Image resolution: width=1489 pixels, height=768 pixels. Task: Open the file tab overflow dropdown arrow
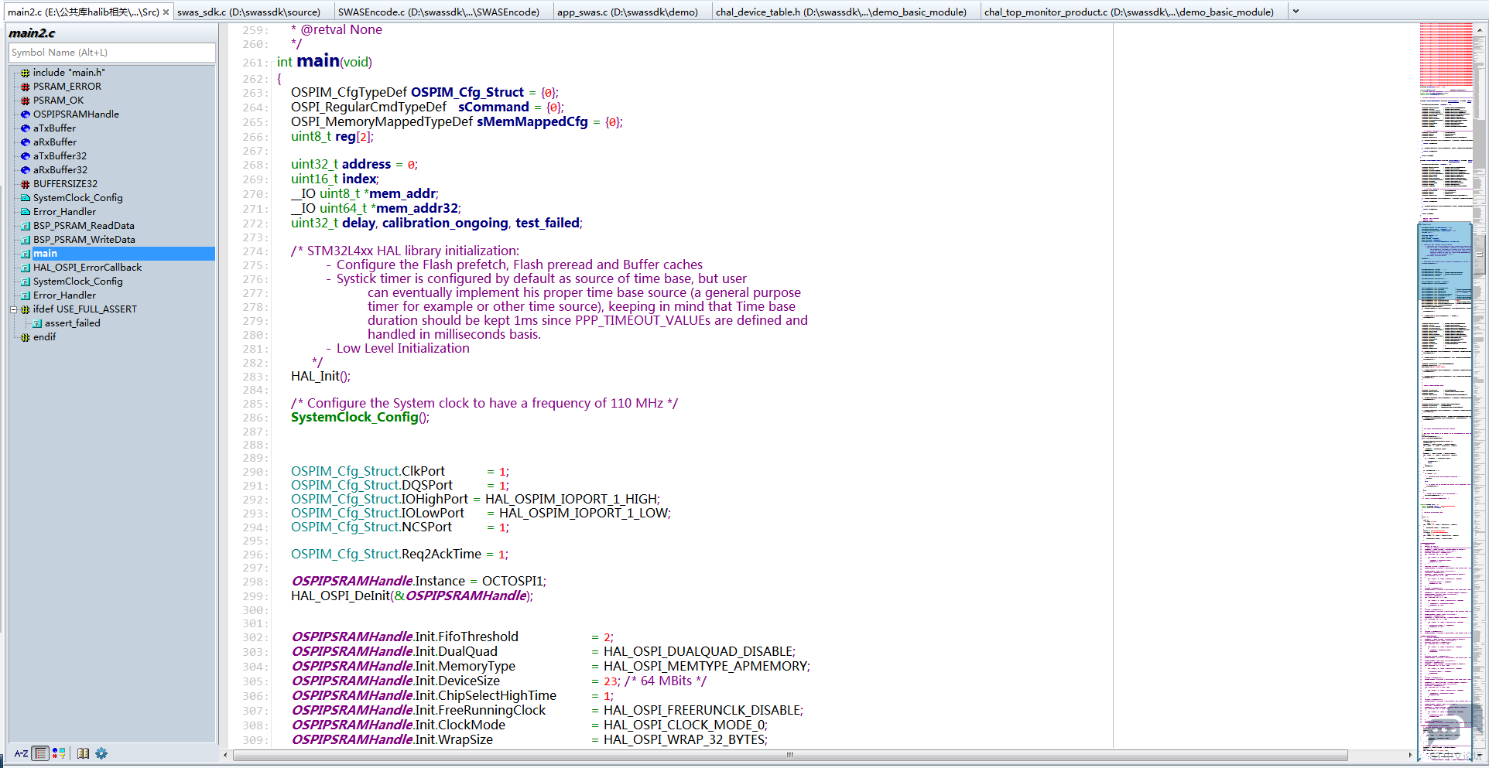click(x=1296, y=12)
